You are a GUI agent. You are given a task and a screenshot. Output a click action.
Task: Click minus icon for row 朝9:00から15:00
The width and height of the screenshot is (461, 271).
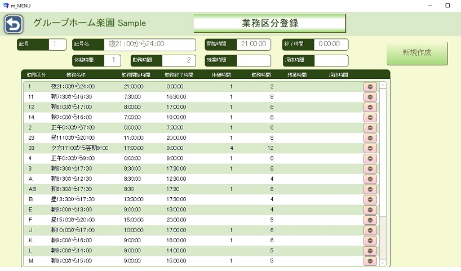click(370, 261)
